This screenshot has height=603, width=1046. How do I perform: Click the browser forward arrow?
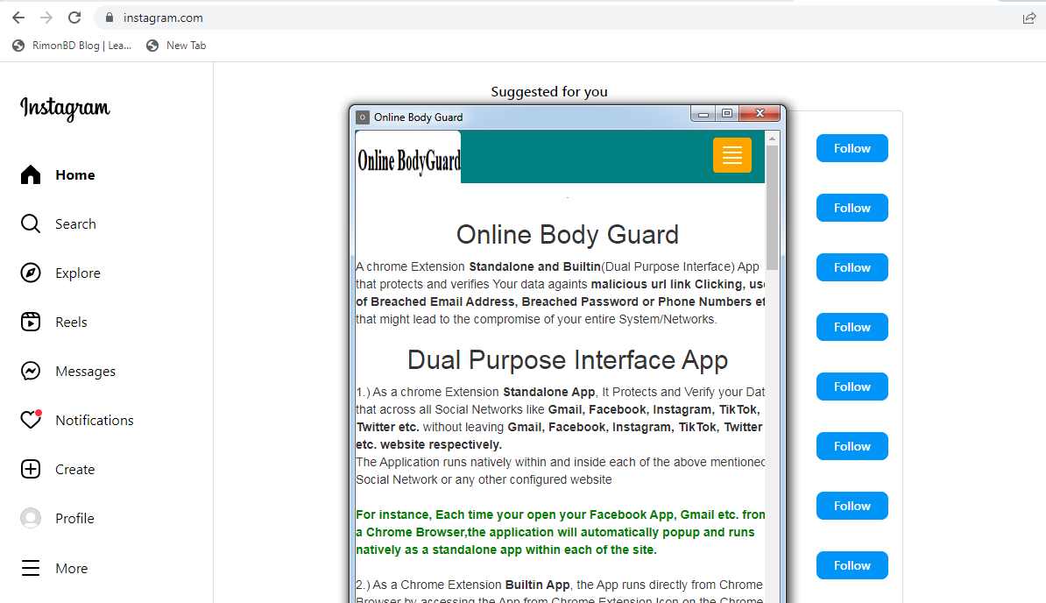coord(46,18)
